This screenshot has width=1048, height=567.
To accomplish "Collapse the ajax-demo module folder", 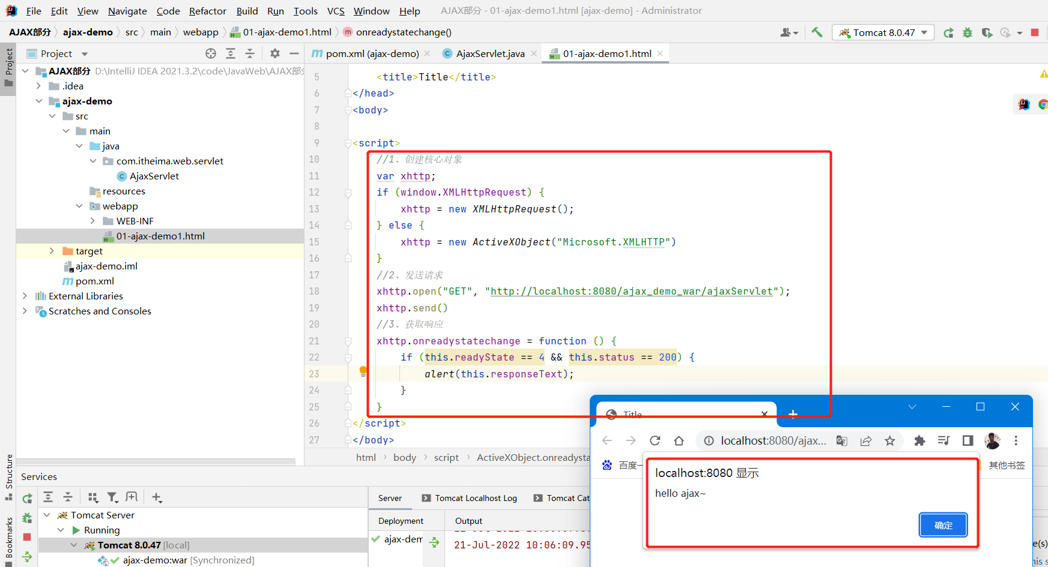I will 39,101.
